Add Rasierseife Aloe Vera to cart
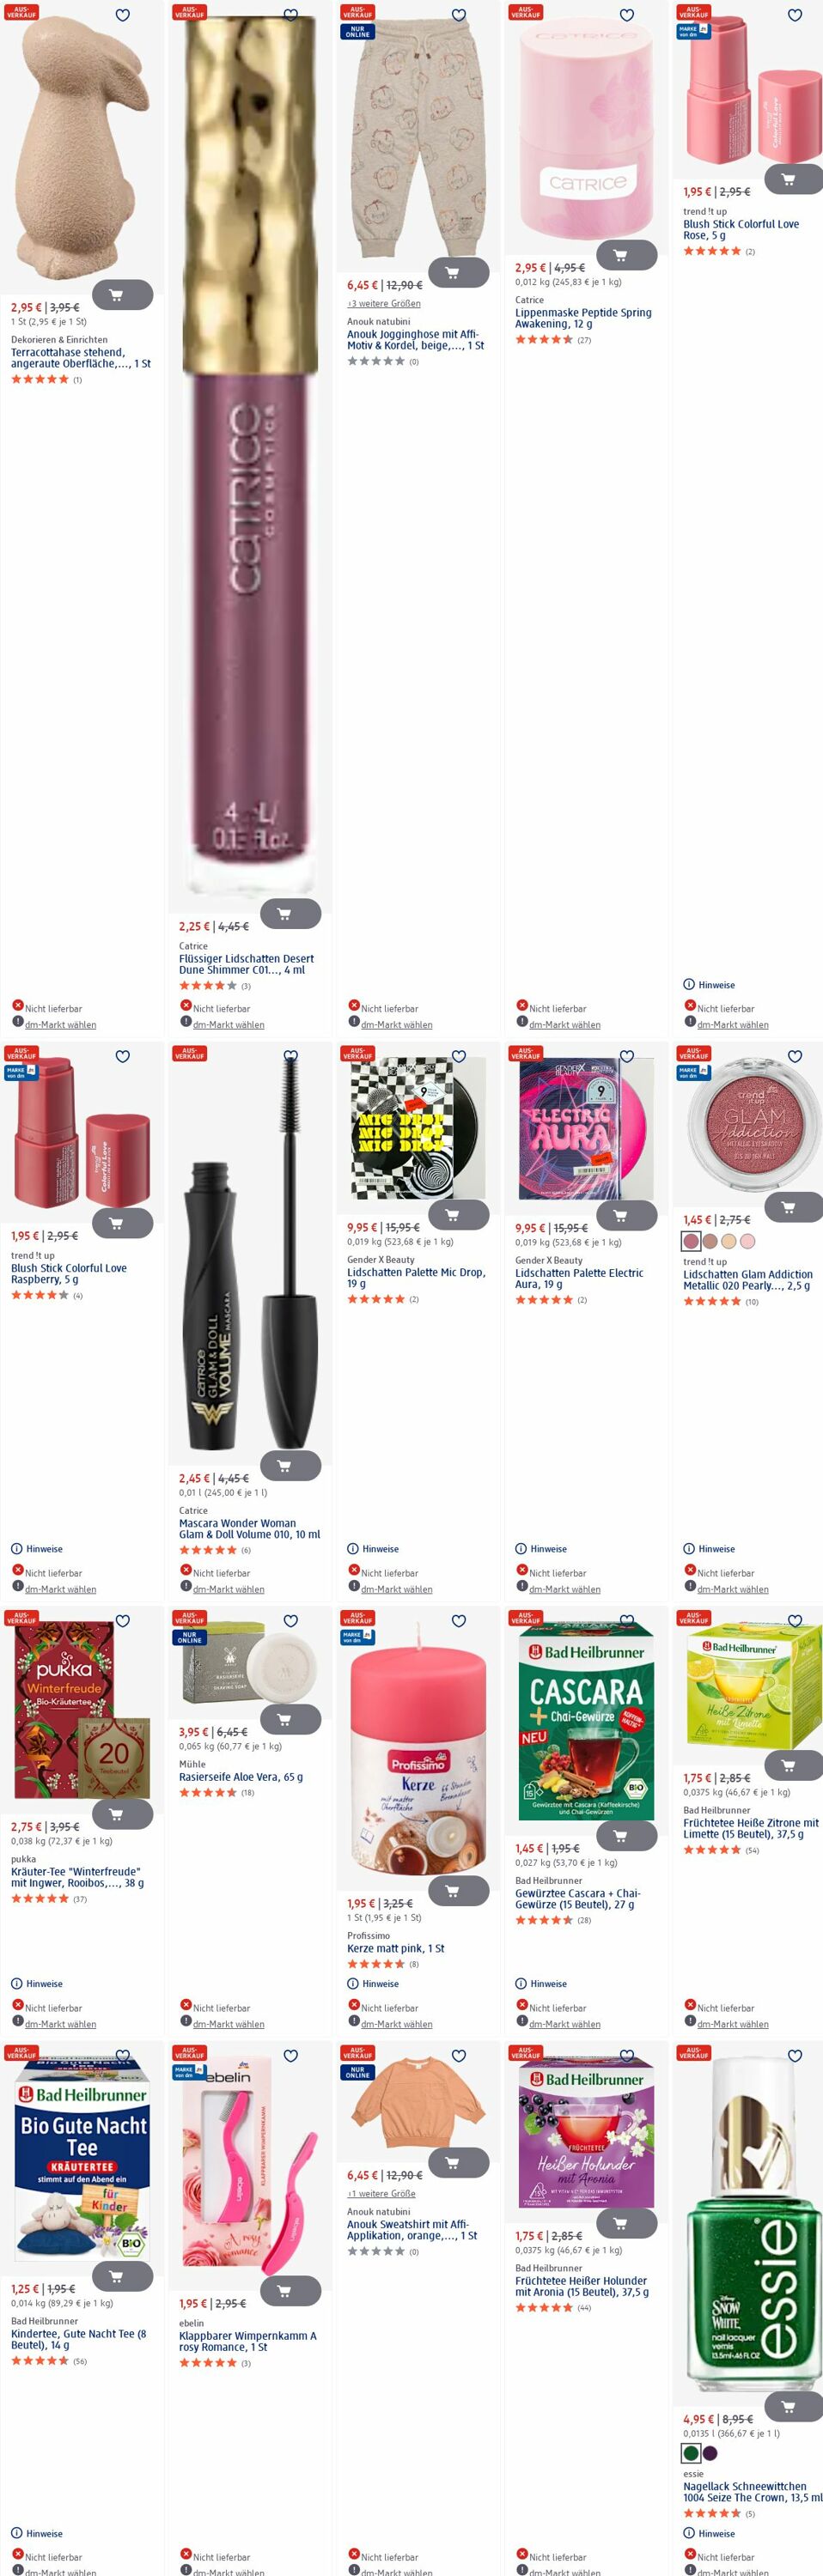The image size is (823, 2576). [290, 1719]
